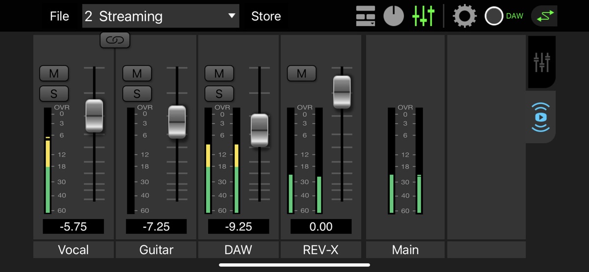Click the DAW circle record indicator
Screen dimensions: 589x272
(x=494, y=16)
